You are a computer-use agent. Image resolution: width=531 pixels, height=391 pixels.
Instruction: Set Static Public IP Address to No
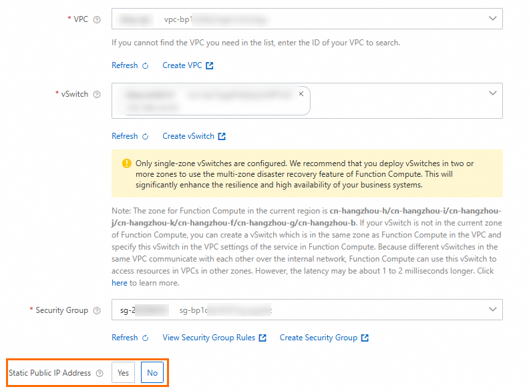pyautogui.click(x=152, y=373)
